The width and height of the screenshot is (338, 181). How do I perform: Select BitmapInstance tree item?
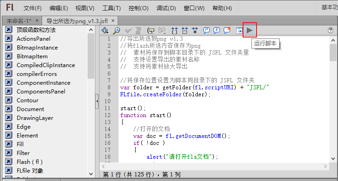[x=37, y=47]
